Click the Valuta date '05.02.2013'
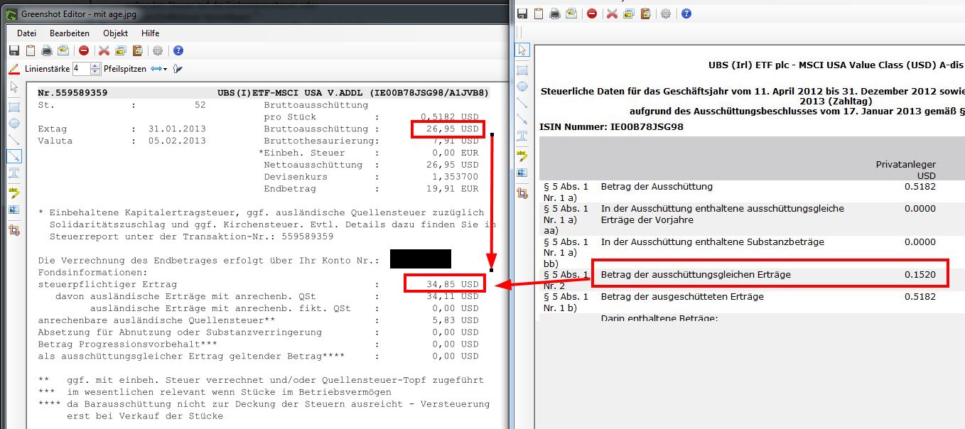The height and width of the screenshot is (429, 965). [176, 141]
